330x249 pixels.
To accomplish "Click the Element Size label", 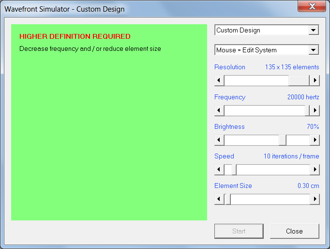I will (233, 186).
